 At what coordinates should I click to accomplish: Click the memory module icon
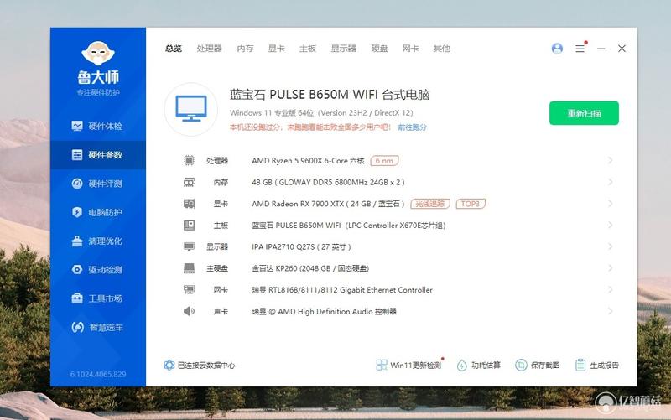point(189,182)
